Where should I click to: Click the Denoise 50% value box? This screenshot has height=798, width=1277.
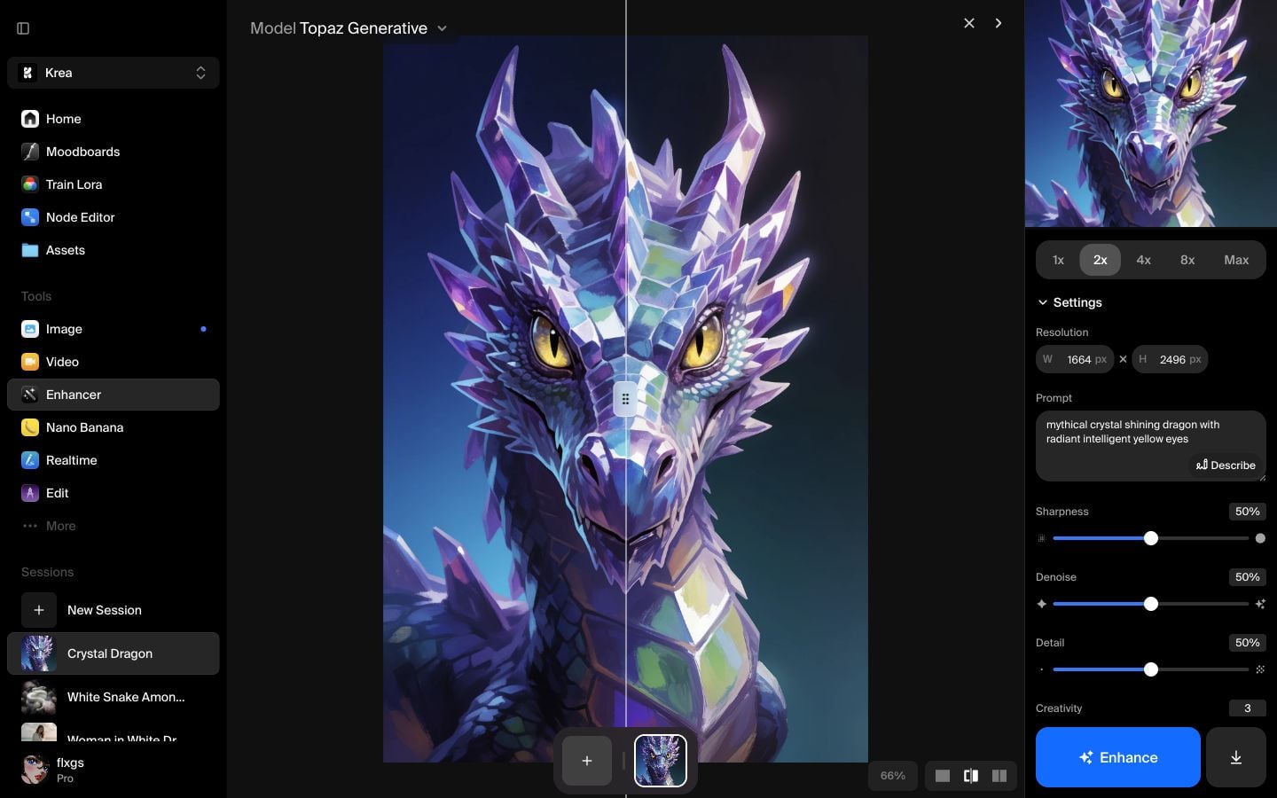click(1248, 577)
